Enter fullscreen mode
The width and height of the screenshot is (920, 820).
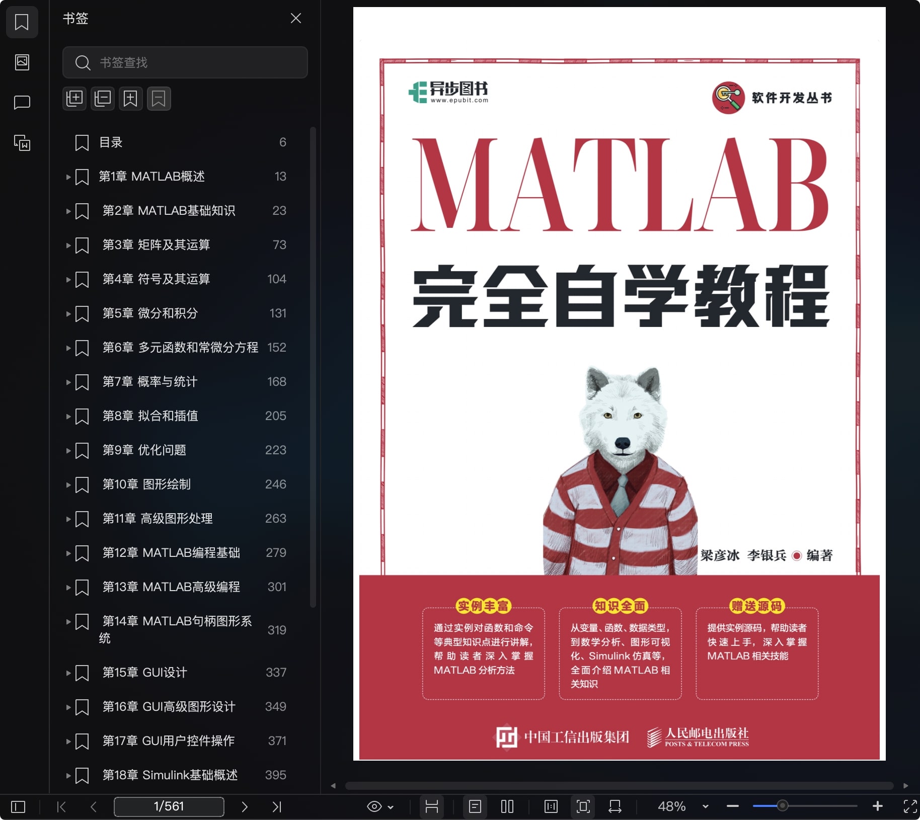click(910, 806)
